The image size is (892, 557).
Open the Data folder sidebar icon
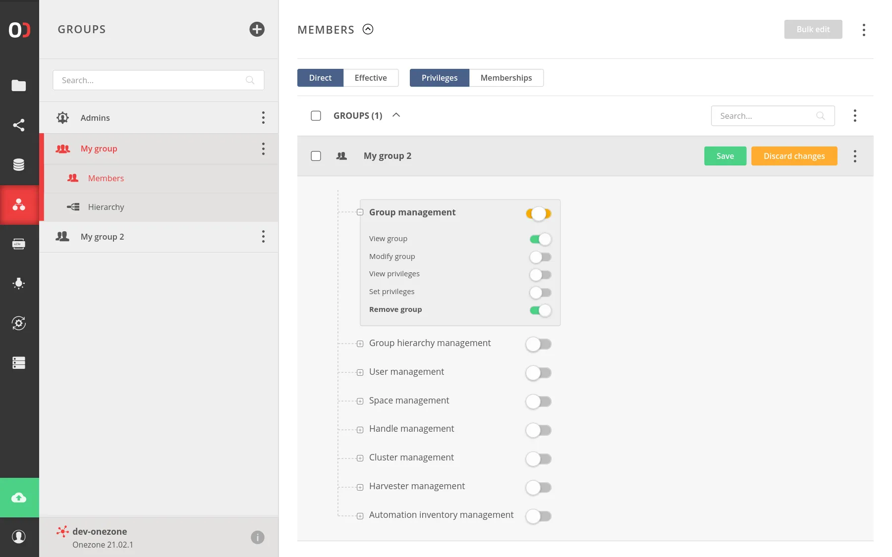point(19,86)
